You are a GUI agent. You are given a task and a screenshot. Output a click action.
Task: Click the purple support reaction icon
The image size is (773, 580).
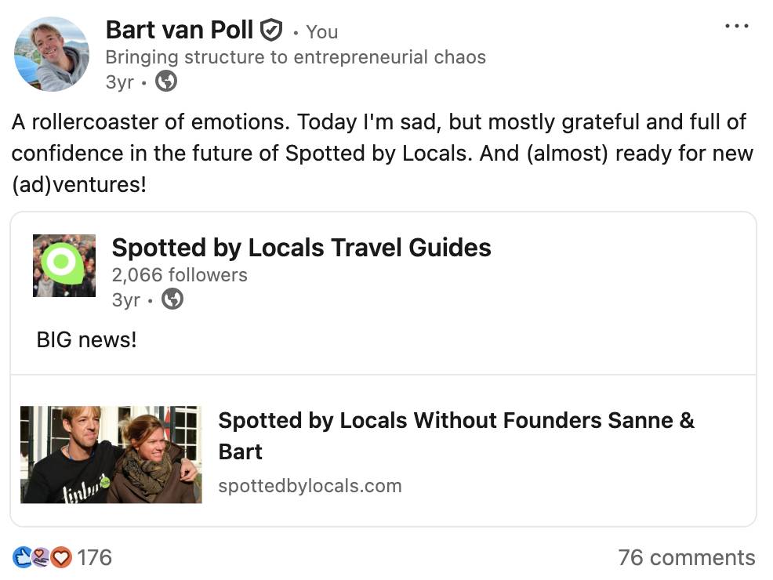coord(42,557)
